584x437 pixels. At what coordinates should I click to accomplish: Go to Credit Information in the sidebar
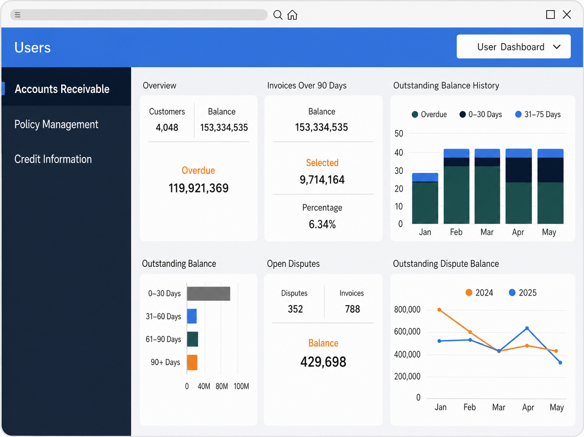click(53, 159)
